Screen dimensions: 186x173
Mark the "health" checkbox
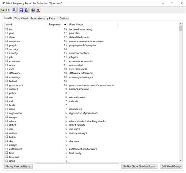click(x=7, y=105)
